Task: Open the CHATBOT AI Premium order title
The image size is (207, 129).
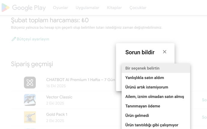Action: click(x=80, y=80)
